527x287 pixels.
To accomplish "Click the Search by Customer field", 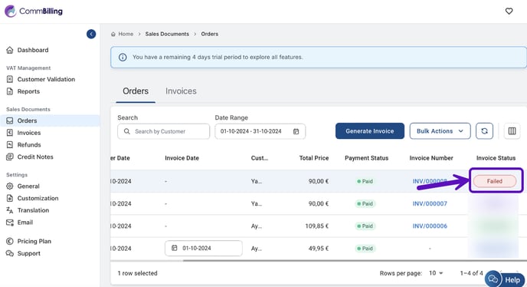I will coord(164,131).
